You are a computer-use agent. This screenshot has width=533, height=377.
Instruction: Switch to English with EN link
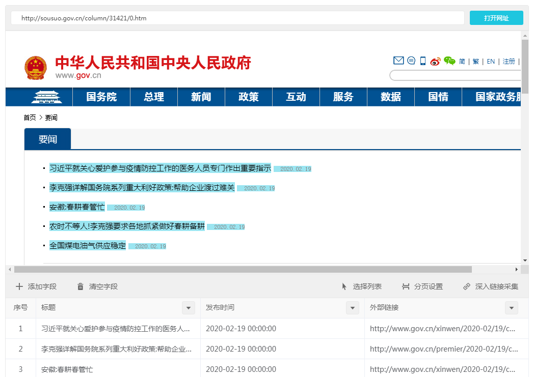pos(491,62)
